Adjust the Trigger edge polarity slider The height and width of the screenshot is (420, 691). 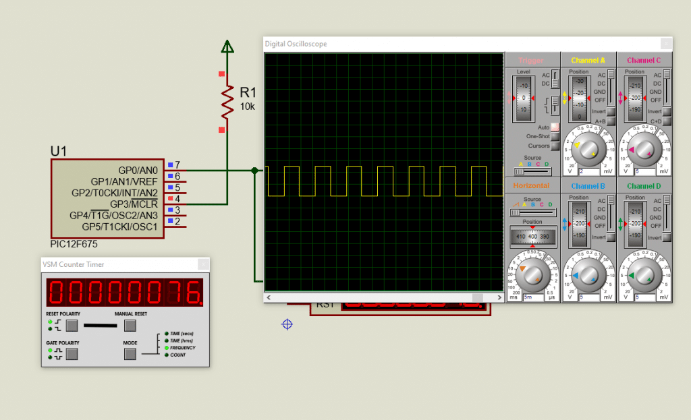click(555, 106)
